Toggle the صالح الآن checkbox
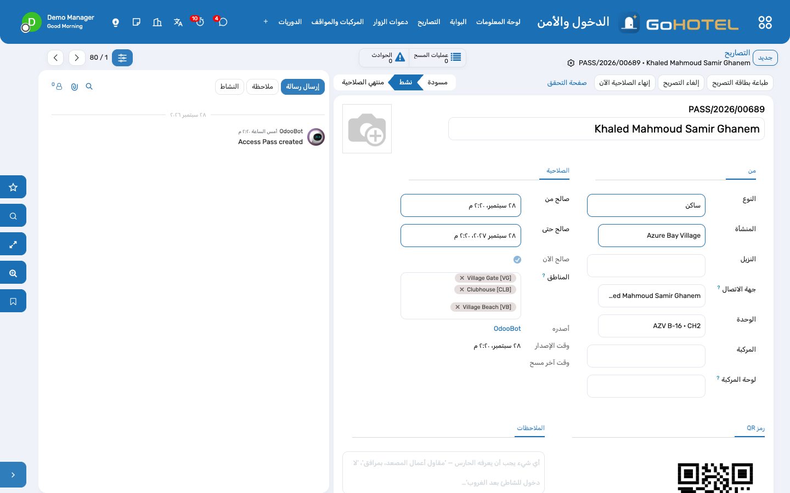The height and width of the screenshot is (493, 790). click(517, 260)
